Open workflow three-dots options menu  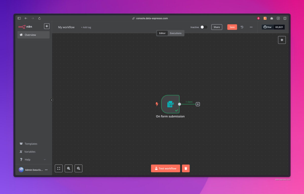point(251,27)
